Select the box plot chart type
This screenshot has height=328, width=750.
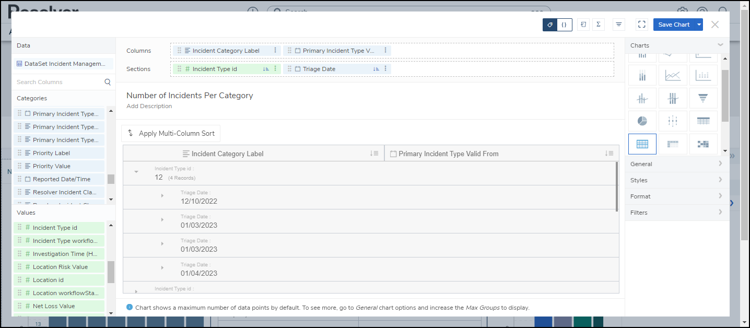pos(673,121)
